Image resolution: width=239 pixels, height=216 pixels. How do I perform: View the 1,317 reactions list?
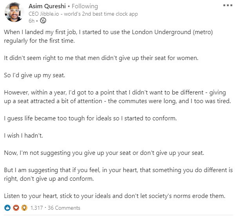click(36, 208)
